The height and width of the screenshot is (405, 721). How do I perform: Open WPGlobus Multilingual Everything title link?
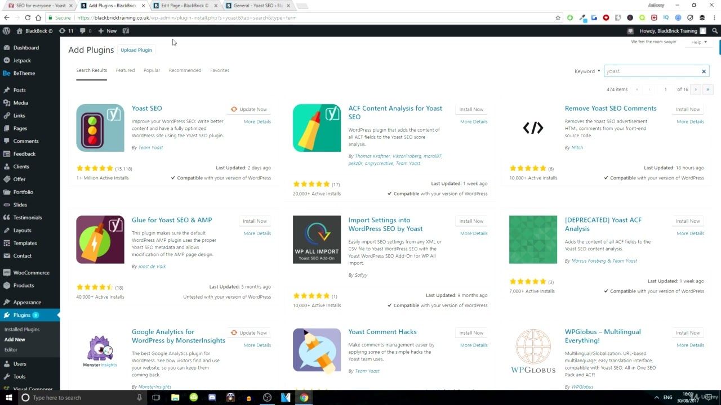(603, 336)
